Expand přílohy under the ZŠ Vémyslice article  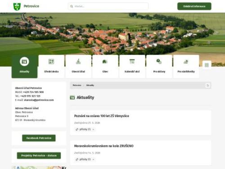(85, 129)
